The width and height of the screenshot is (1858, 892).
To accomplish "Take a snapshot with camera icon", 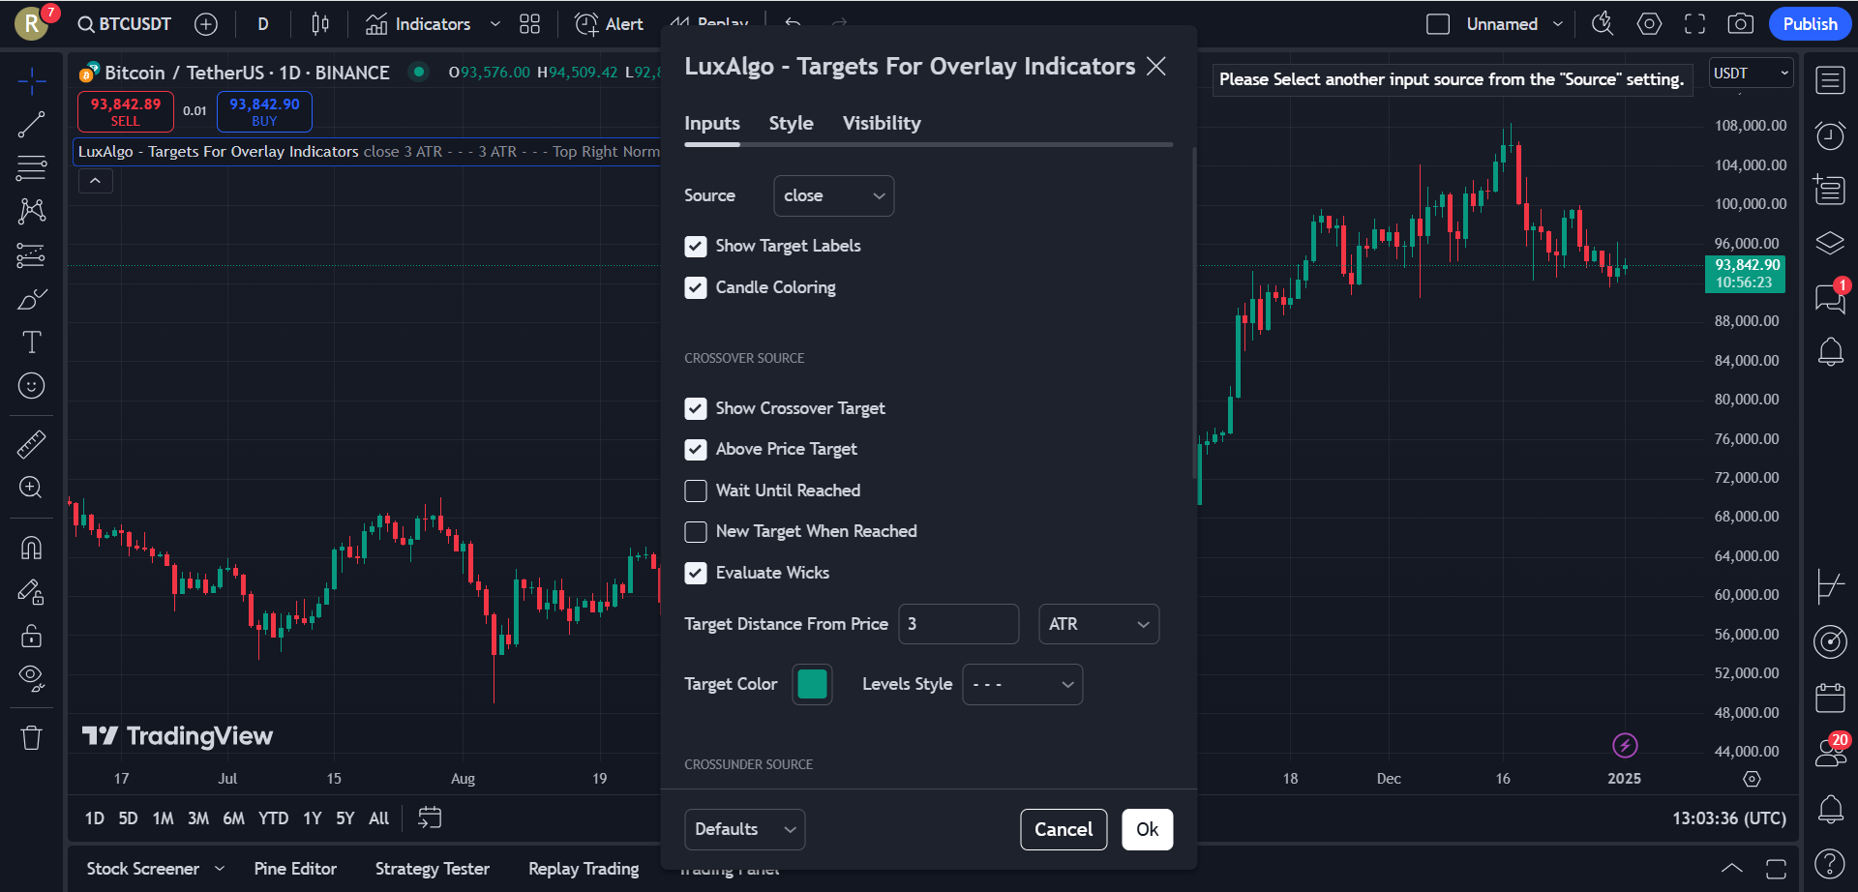I will pyautogui.click(x=1740, y=24).
